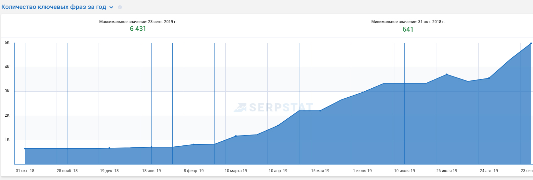This screenshot has width=533, height=180.
Task: Click the '15 мая 19' axis label
Action: tap(320, 171)
